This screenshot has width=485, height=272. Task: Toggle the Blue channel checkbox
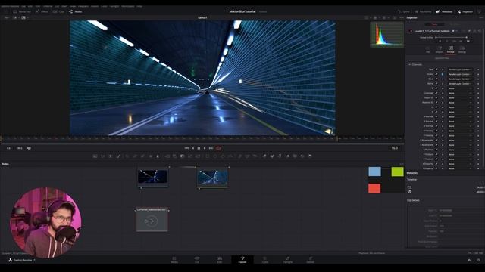(x=436, y=79)
